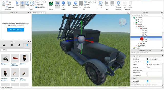Open the Terrain Editor
The image size is (164, 92).
tap(51, 4)
